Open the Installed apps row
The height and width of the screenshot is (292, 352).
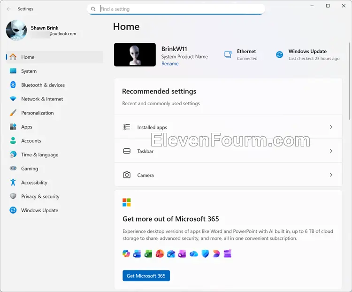(x=228, y=127)
